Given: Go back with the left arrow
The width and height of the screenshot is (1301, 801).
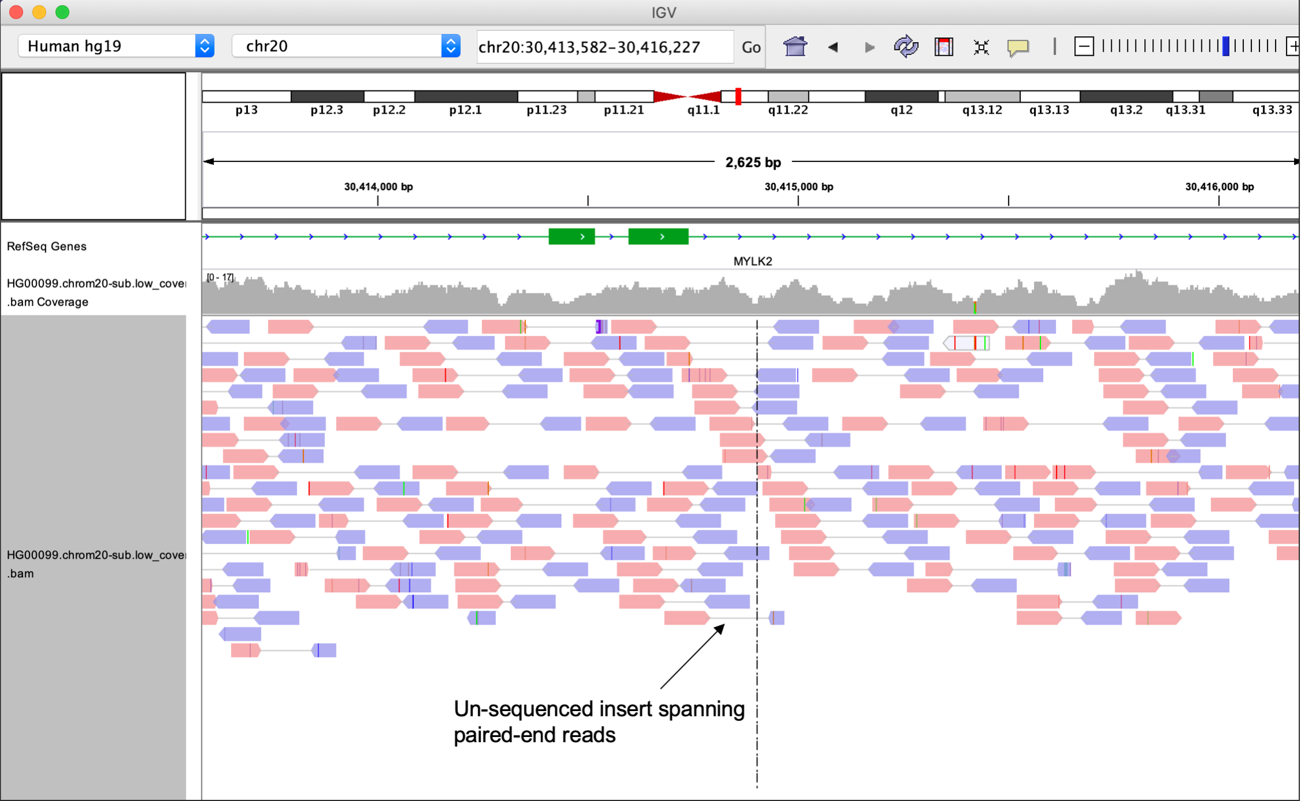Looking at the screenshot, I should pyautogui.click(x=833, y=47).
